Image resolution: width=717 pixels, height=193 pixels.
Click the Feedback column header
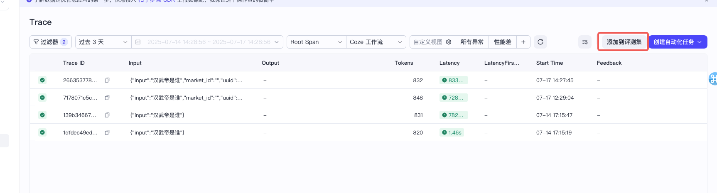[609, 63]
